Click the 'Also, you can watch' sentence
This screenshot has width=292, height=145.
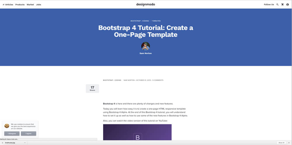[135, 121]
